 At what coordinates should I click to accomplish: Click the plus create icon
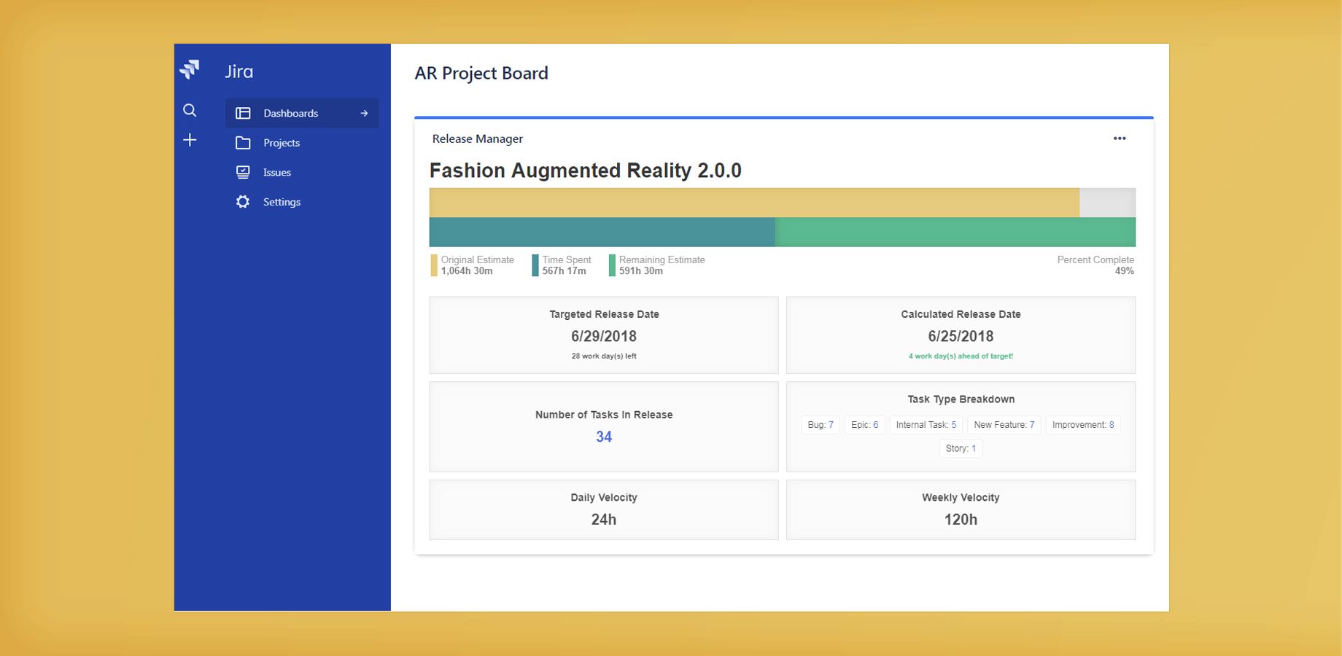(x=190, y=140)
